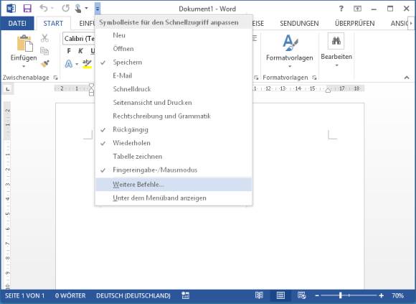The image size is (416, 304).
Task: Collapse the ribbon with the chevron
Action: pyautogui.click(x=407, y=78)
